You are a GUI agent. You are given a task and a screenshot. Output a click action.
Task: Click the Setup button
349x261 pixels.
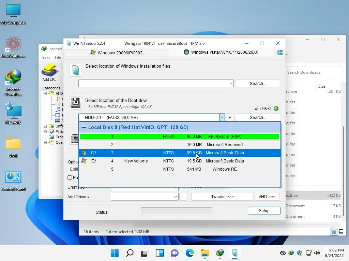pyautogui.click(x=264, y=211)
